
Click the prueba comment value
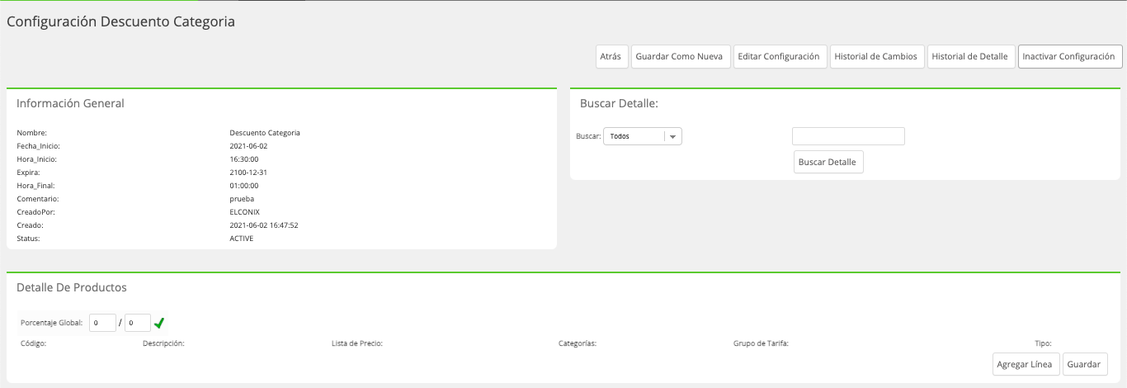point(242,199)
